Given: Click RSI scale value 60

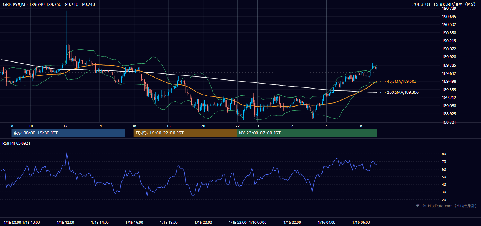Looking at the screenshot, I should point(444,169).
